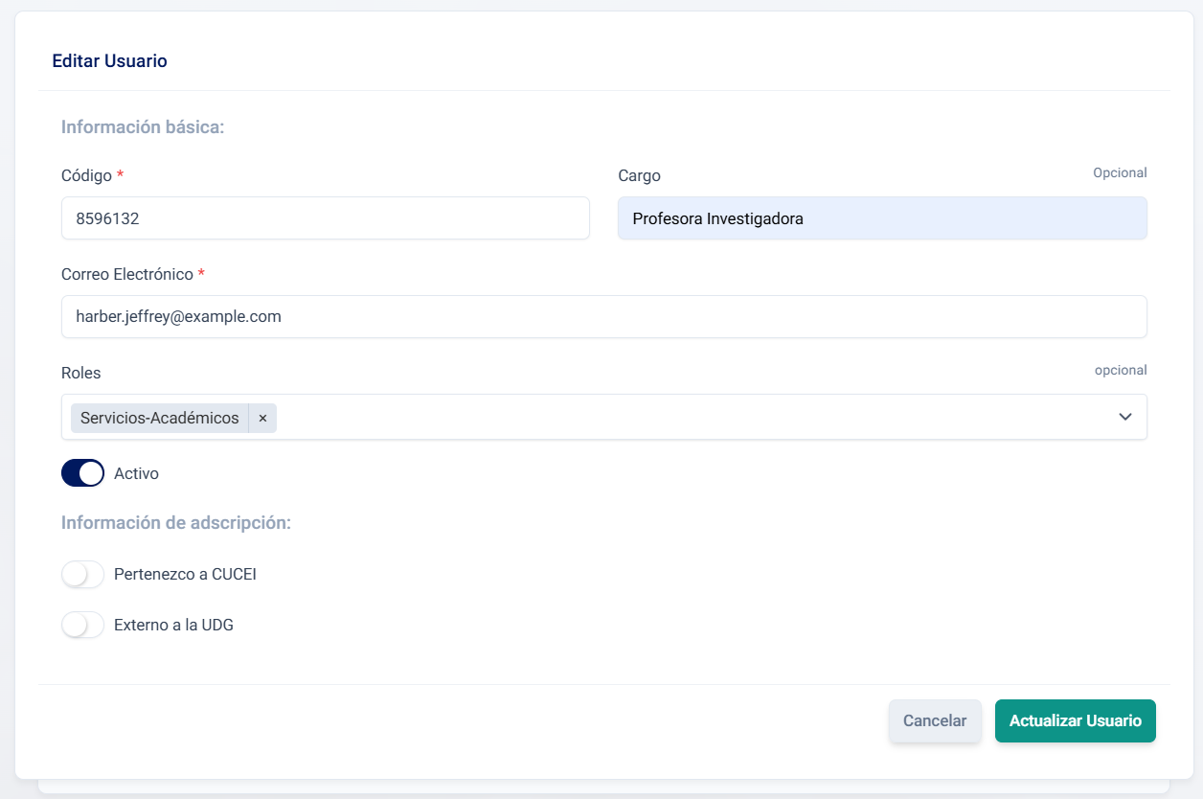Image resolution: width=1203 pixels, height=799 pixels.
Task: Click the Correo Electrónico field label
Action: [x=127, y=274]
